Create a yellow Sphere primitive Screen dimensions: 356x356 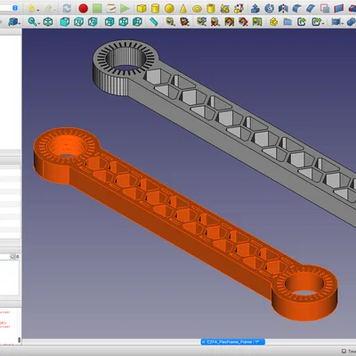tap(169, 8)
